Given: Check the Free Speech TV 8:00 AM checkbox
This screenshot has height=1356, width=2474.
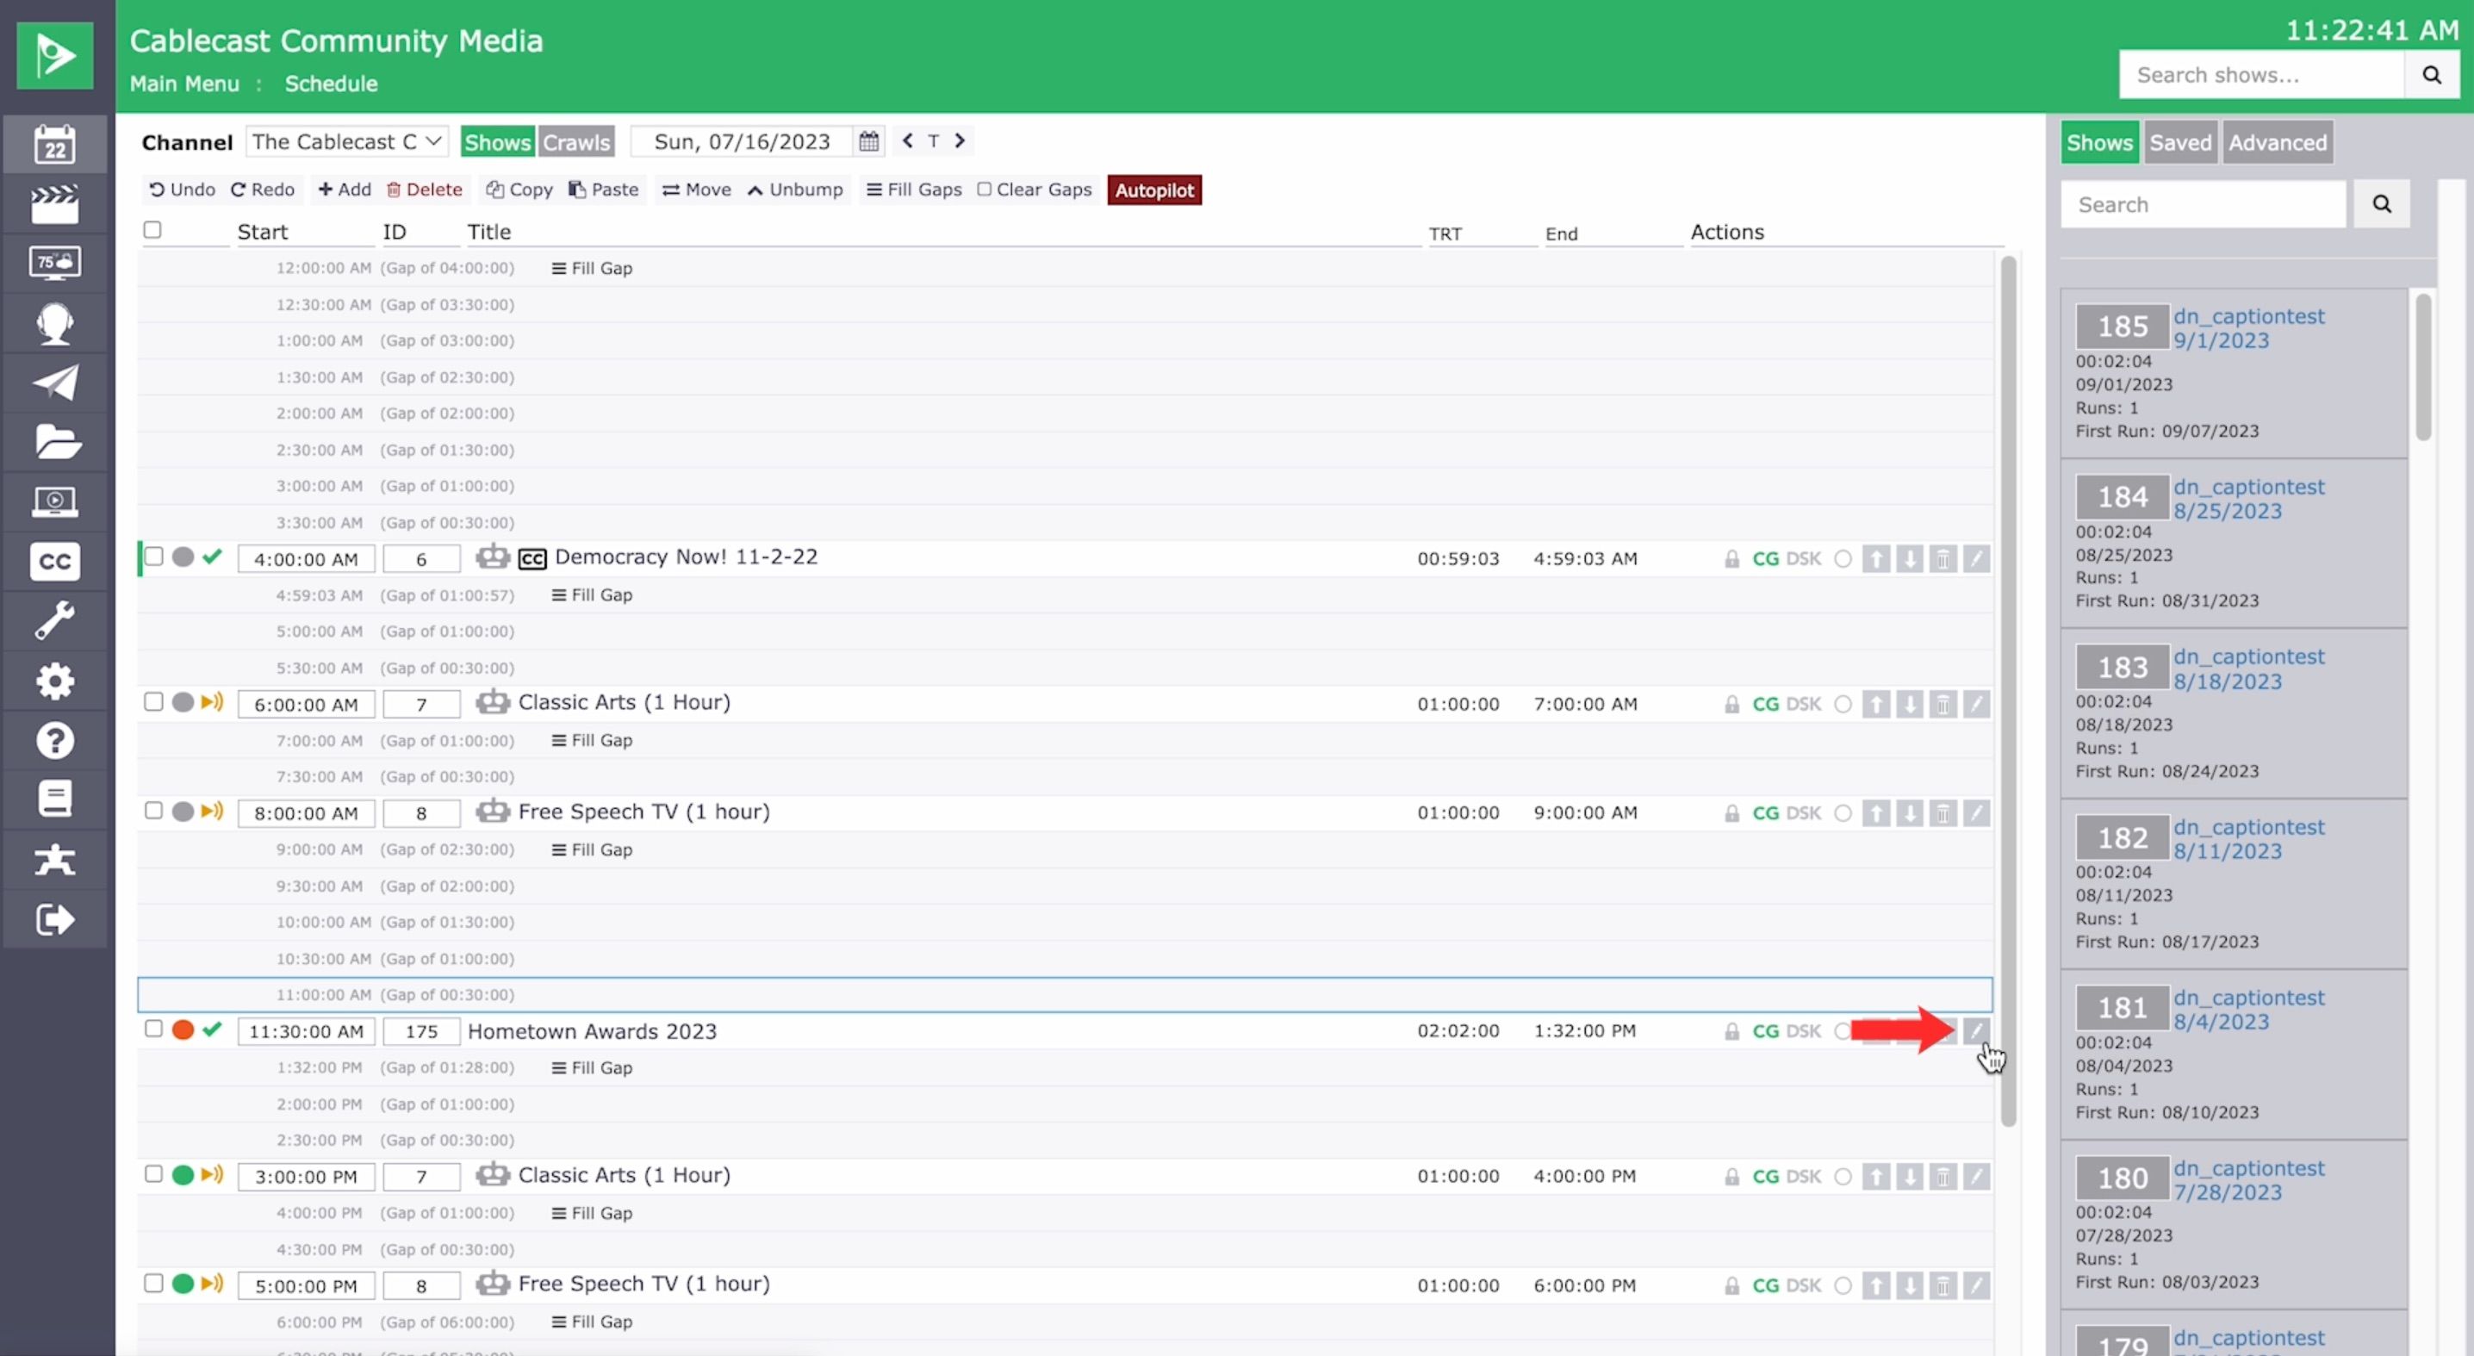Looking at the screenshot, I should click(153, 811).
